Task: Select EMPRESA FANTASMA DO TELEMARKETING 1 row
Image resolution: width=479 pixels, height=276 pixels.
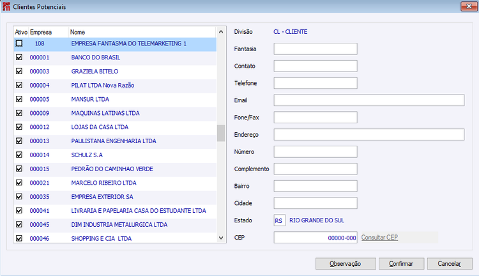Action: [x=115, y=43]
